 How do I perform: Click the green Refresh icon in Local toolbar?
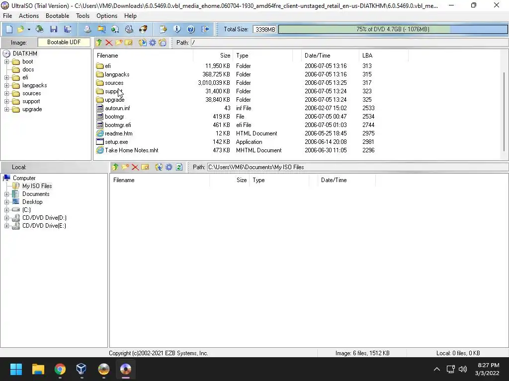[179, 167]
